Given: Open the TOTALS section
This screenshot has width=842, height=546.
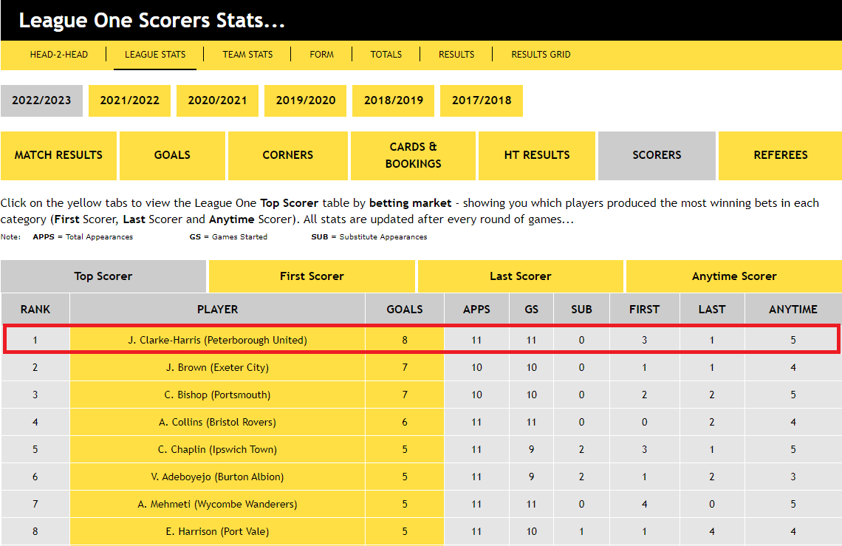Looking at the screenshot, I should point(386,54).
